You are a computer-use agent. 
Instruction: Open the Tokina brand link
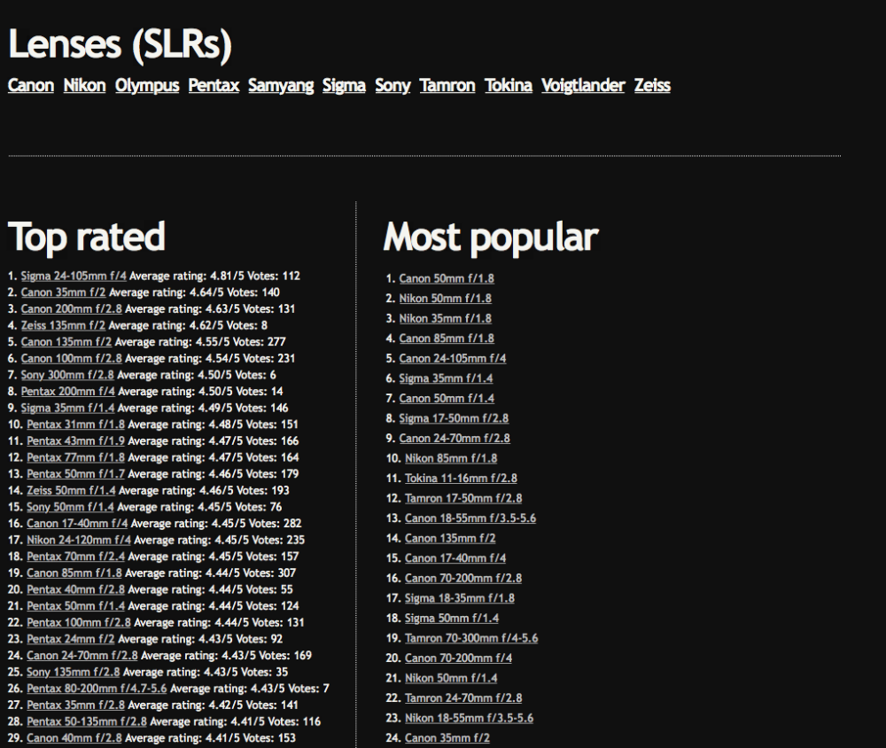(x=508, y=85)
